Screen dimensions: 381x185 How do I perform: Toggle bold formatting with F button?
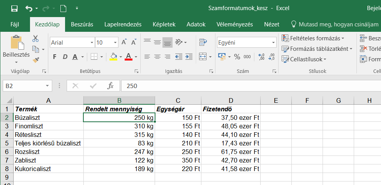pyautogui.click(x=55, y=57)
